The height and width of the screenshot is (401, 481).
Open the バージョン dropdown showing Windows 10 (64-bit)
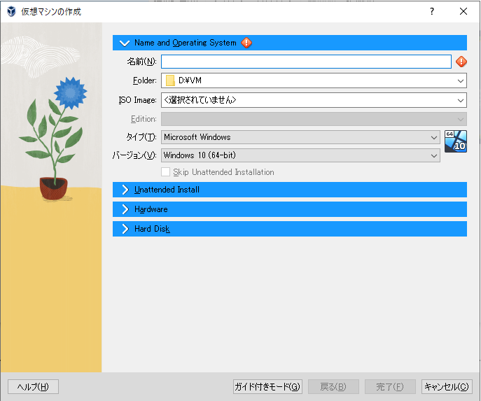point(300,155)
